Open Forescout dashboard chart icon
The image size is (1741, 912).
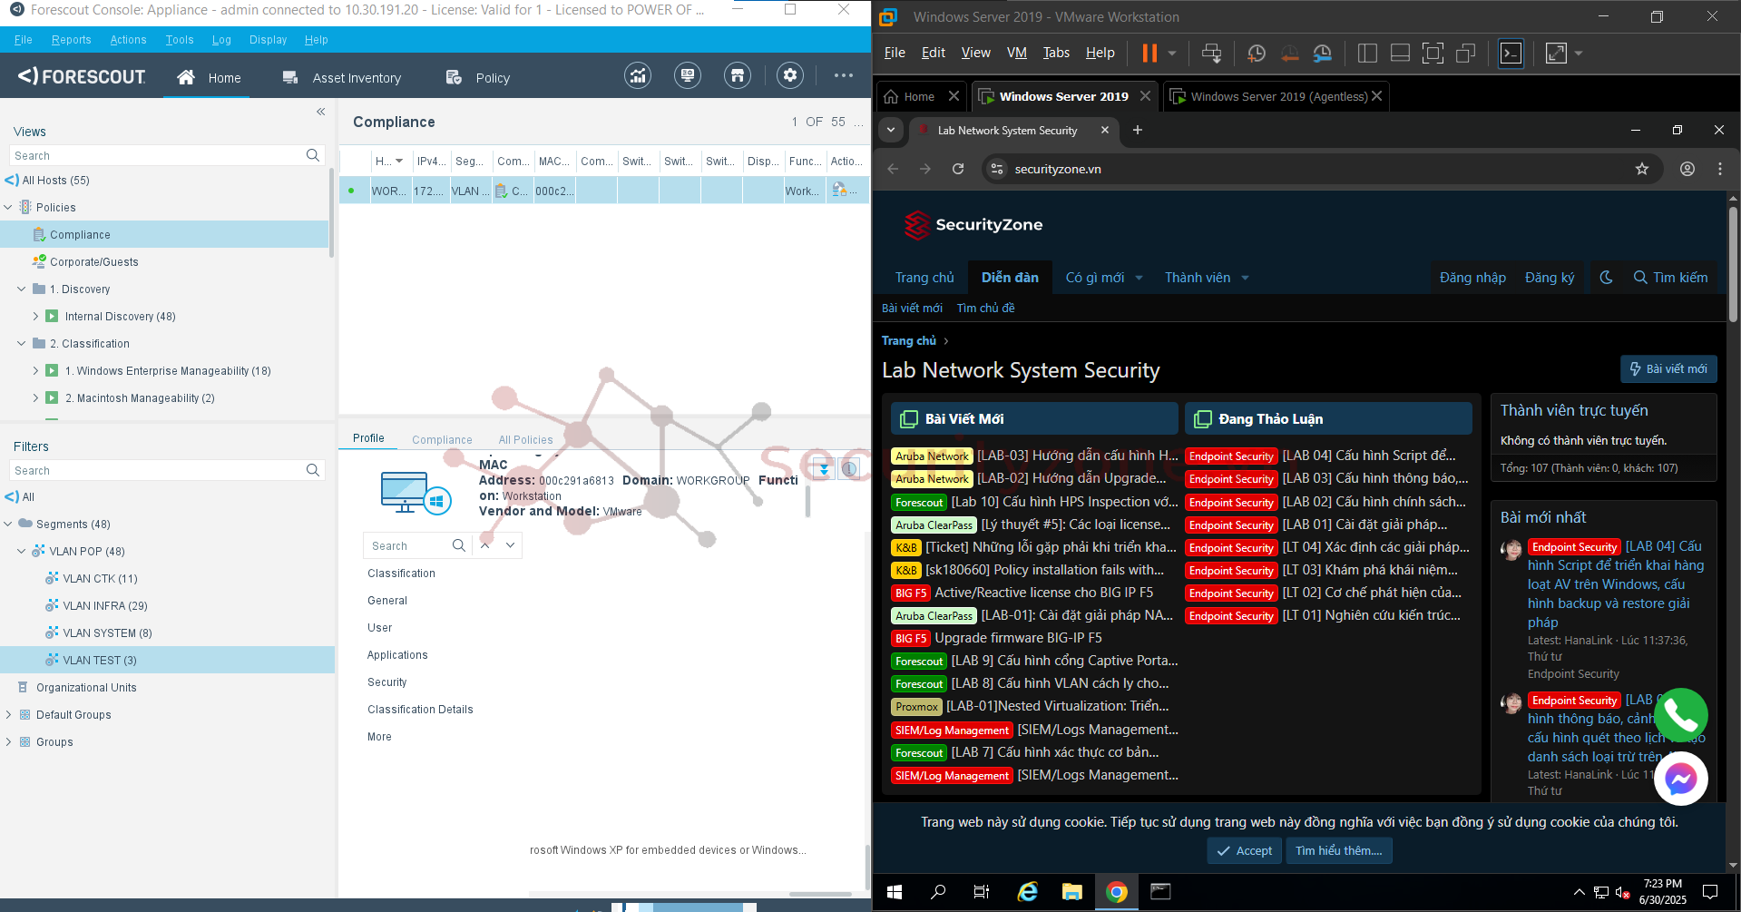[638, 76]
